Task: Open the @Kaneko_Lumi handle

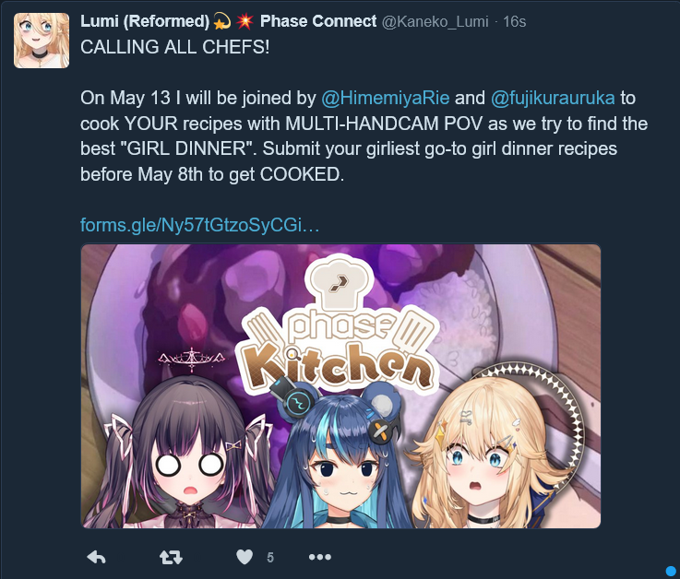Action: [435, 22]
